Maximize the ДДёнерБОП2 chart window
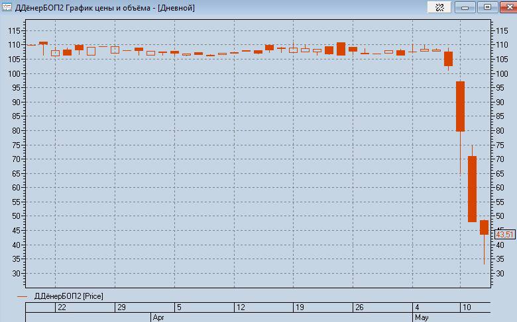This screenshot has height=322, width=517. pyautogui.click(x=487, y=7)
